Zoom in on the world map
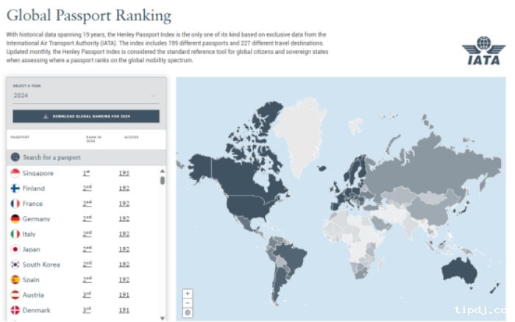515x322 pixels. 188,293
